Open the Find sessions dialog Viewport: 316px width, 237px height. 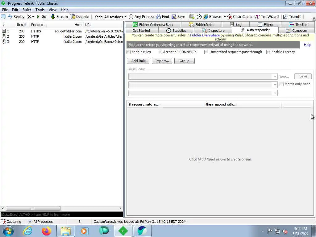click(163, 17)
